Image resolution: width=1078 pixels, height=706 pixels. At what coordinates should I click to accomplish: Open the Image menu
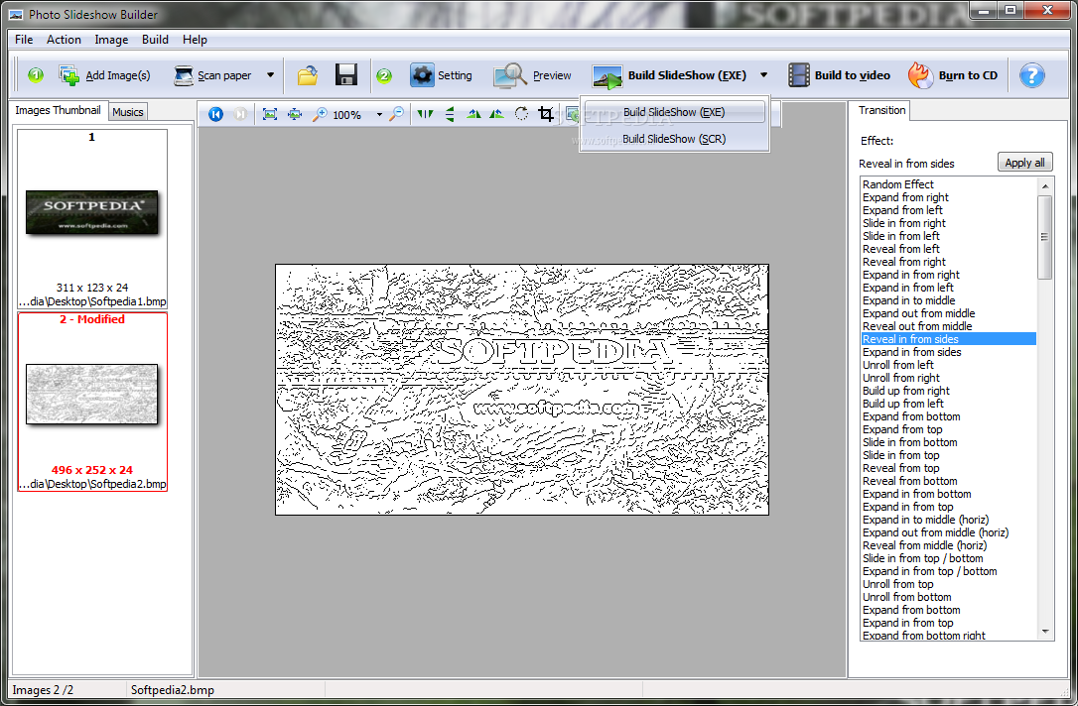coord(111,39)
